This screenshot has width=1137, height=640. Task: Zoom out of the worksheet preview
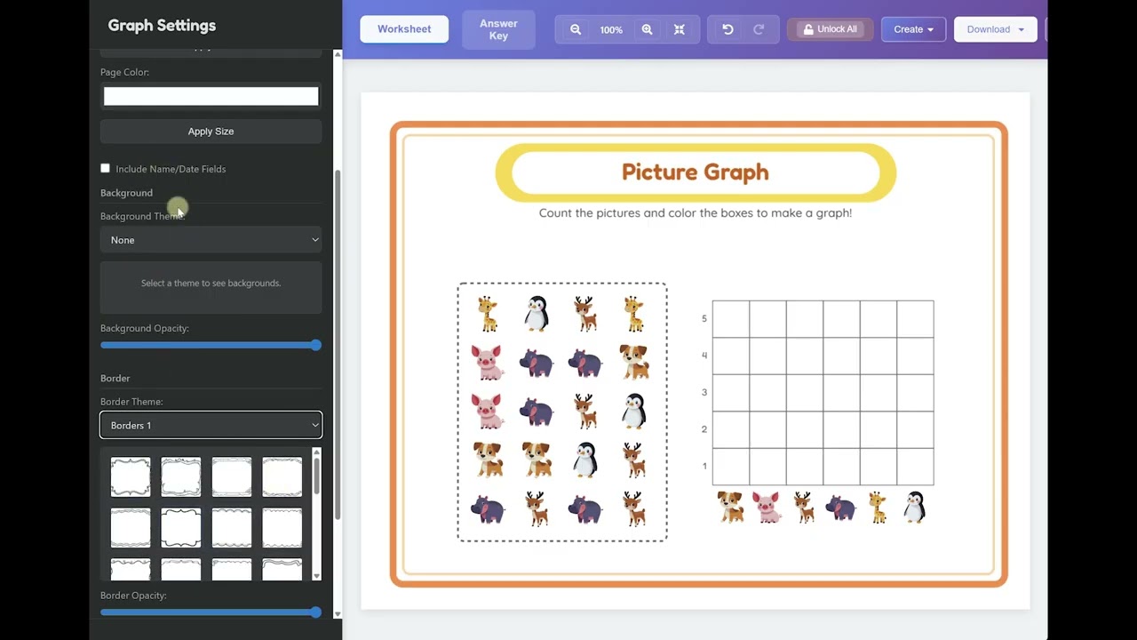pyautogui.click(x=576, y=29)
